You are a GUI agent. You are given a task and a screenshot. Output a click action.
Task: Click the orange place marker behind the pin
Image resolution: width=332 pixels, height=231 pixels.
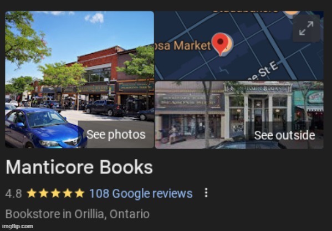pyautogui.click(x=229, y=45)
